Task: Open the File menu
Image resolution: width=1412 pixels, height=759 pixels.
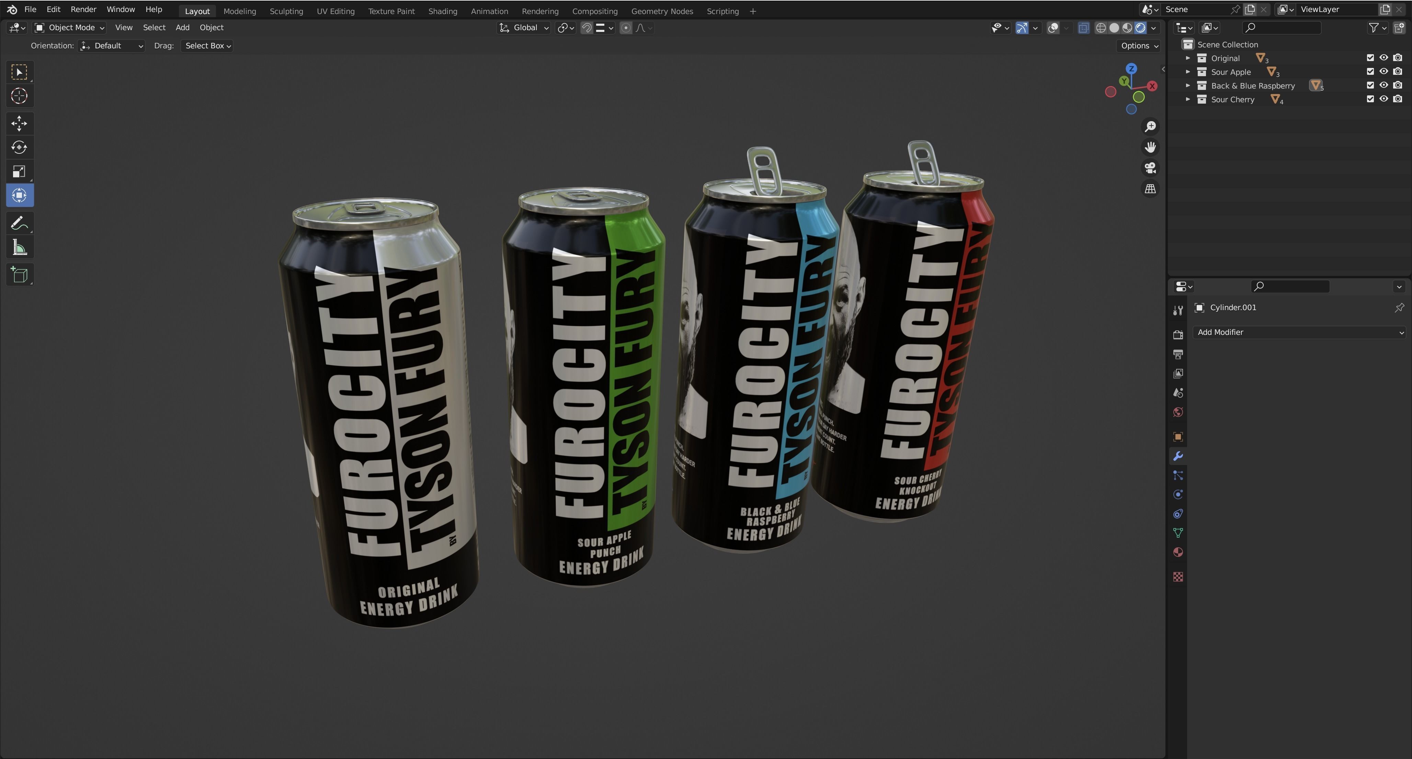Action: [30, 9]
